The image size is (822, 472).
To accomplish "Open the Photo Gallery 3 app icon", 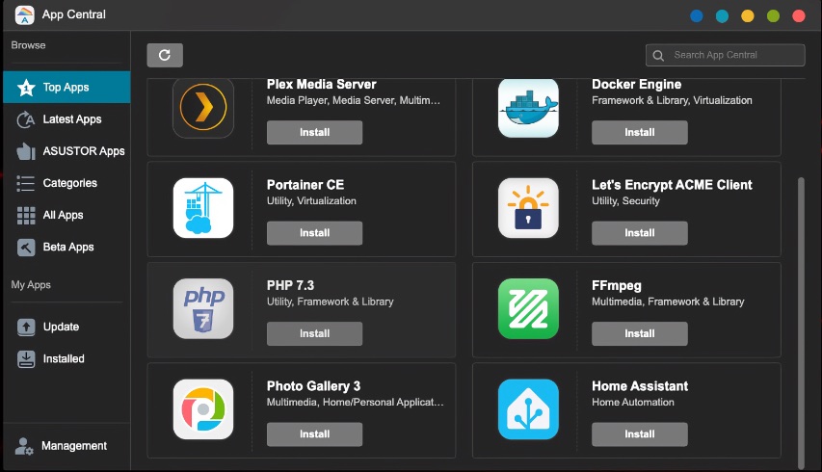I will (203, 409).
